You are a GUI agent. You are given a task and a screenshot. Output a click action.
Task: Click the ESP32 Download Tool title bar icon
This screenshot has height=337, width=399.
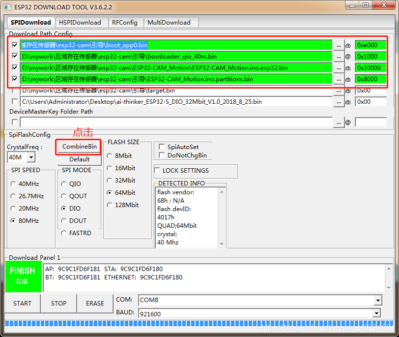(x=8, y=7)
